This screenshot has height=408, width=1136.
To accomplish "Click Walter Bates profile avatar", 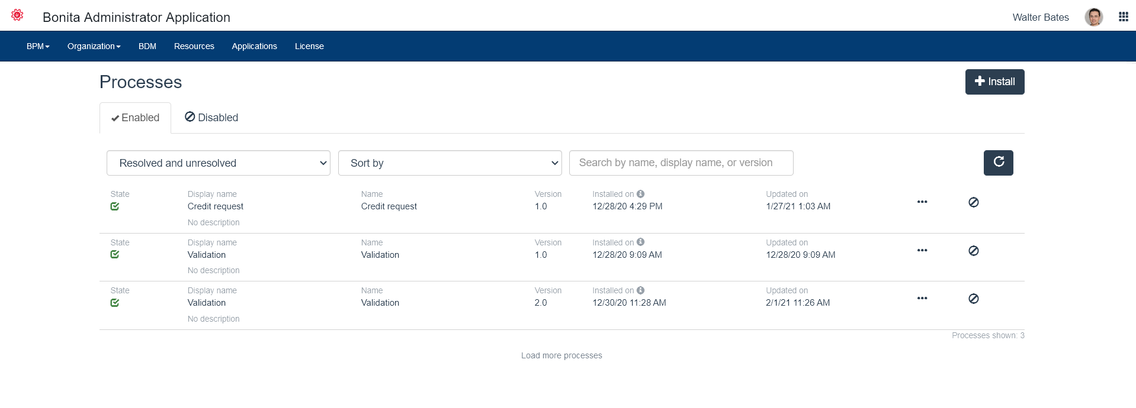I will 1093,17.
